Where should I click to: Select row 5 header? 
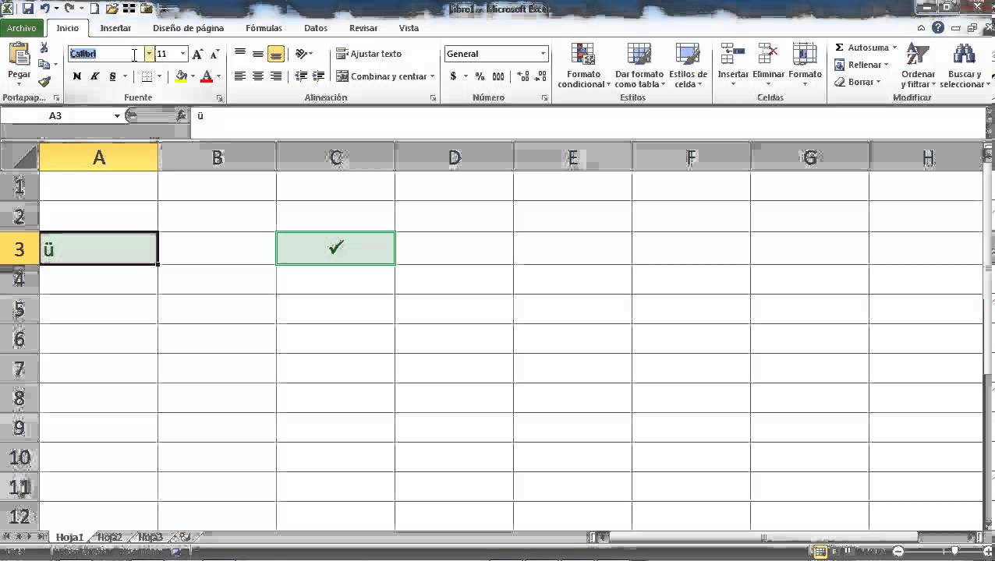click(19, 309)
